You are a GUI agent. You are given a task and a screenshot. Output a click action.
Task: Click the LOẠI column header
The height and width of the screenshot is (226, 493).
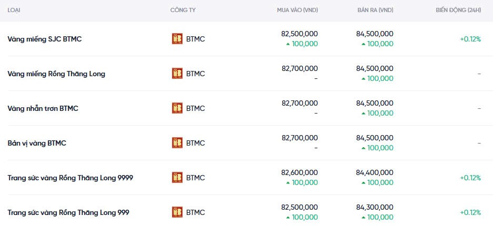(x=14, y=11)
